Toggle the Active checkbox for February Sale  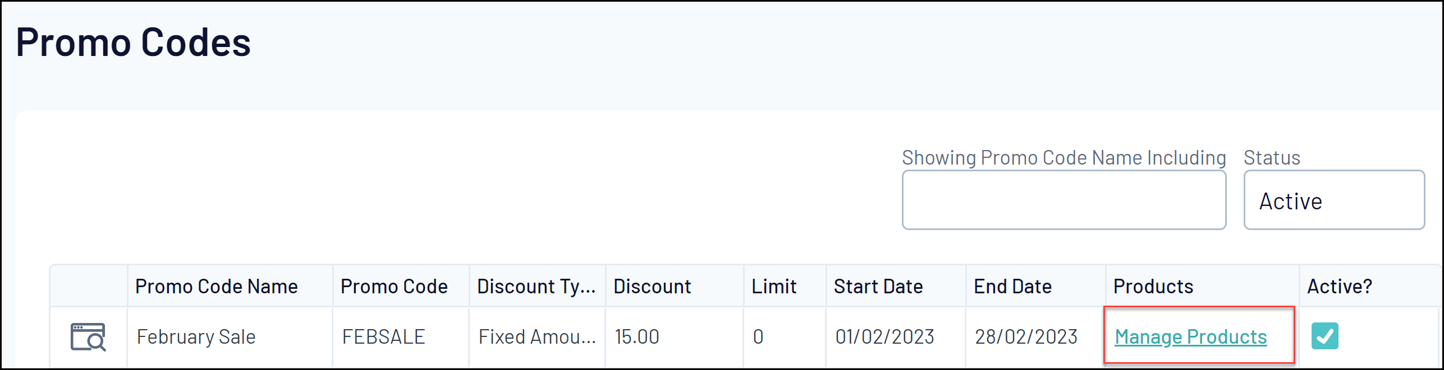(x=1324, y=336)
